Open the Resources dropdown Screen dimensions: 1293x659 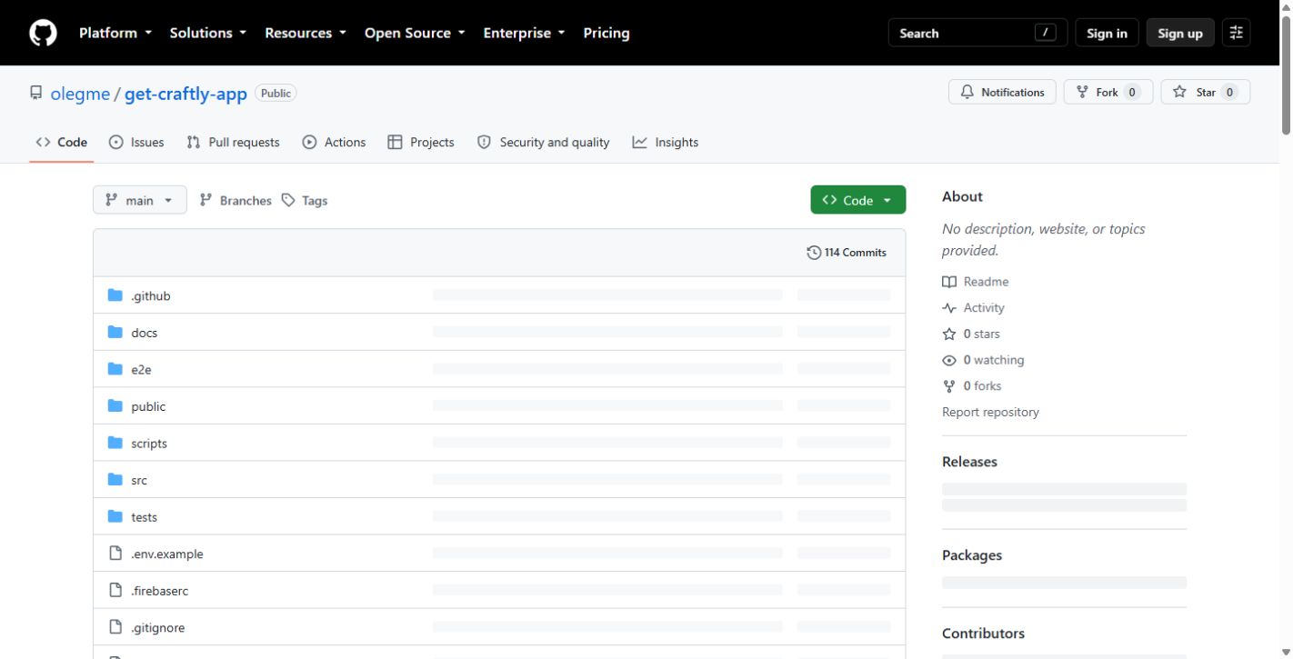tap(306, 33)
